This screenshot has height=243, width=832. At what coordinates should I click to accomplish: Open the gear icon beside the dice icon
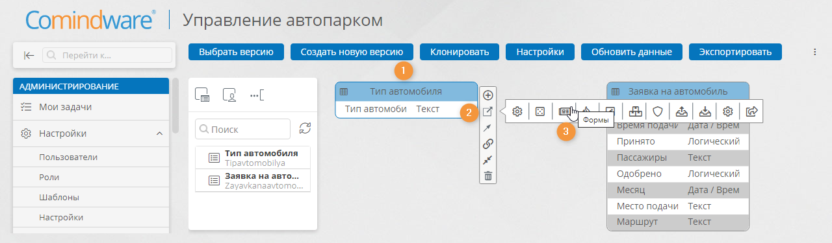(x=517, y=111)
